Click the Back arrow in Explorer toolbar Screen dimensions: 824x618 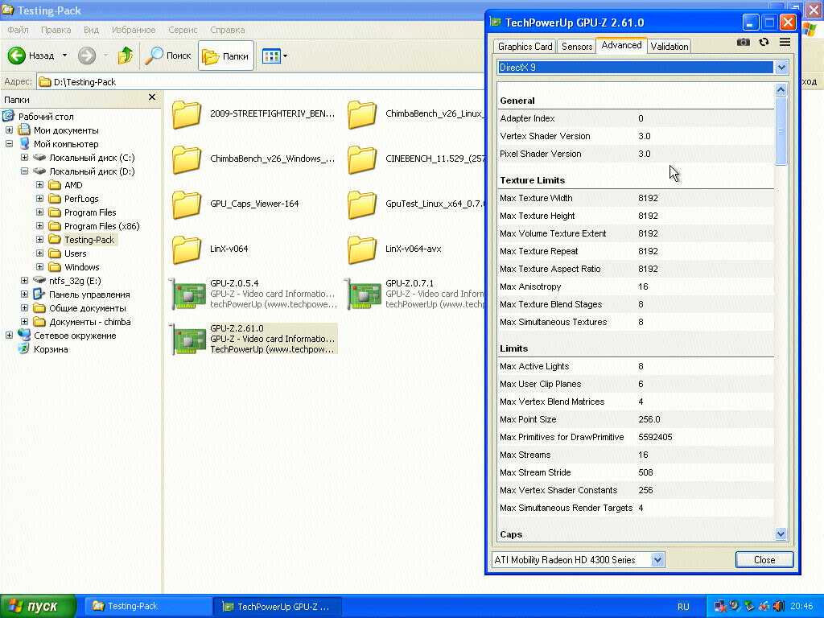pos(17,56)
